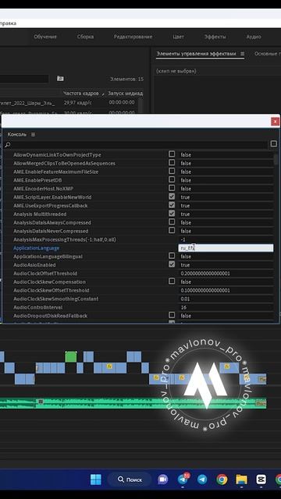The image size is (281, 499).
Task: Select the AudioControlInterval row label
Action: click(x=38, y=307)
